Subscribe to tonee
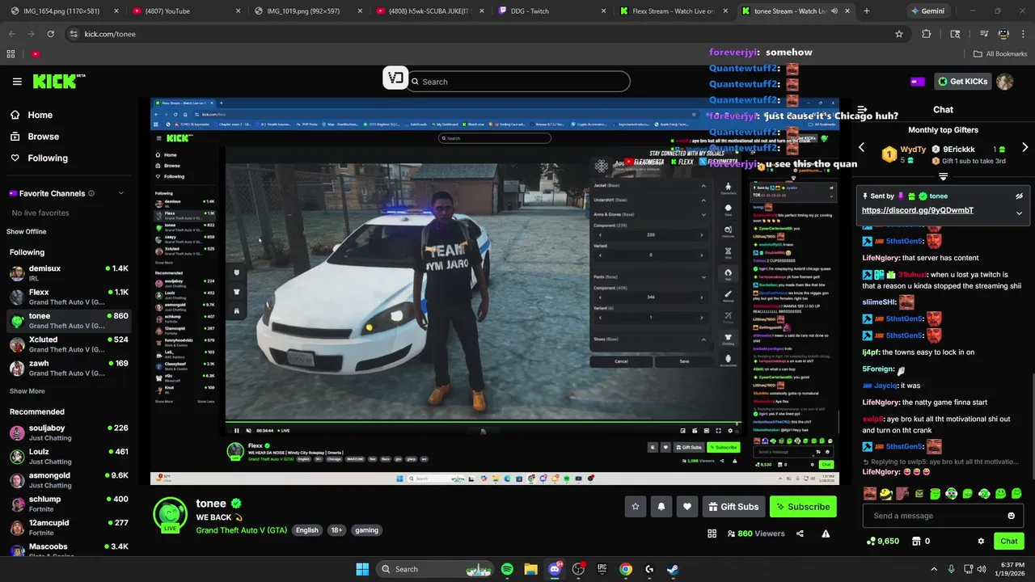Viewport: 1035px width, 582px height. coord(803,507)
